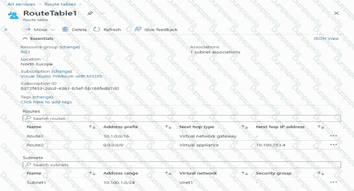Viewport: 354px width, 191px height.
Task: Open the RG1 resource group link
Action: pos(26,52)
